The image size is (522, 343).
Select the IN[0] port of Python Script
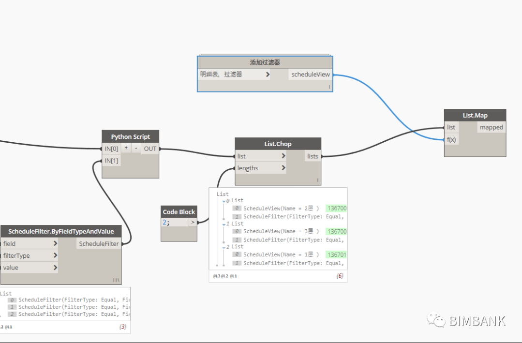(112, 149)
